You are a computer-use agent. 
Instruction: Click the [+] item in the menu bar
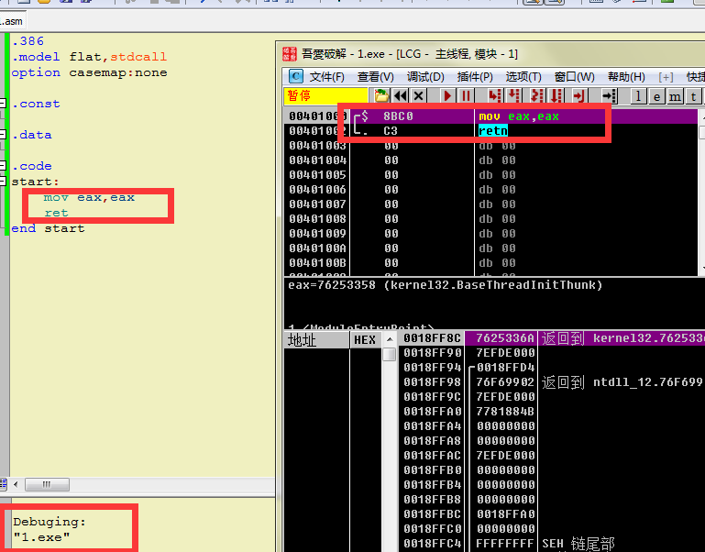pos(666,77)
